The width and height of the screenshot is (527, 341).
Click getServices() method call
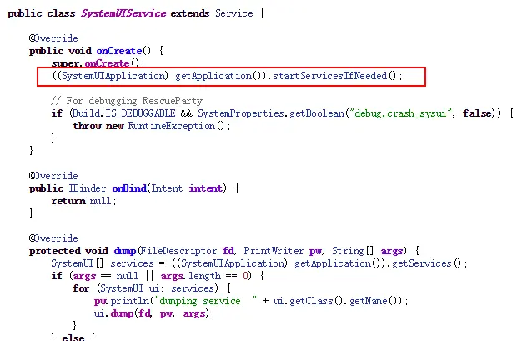427,263
